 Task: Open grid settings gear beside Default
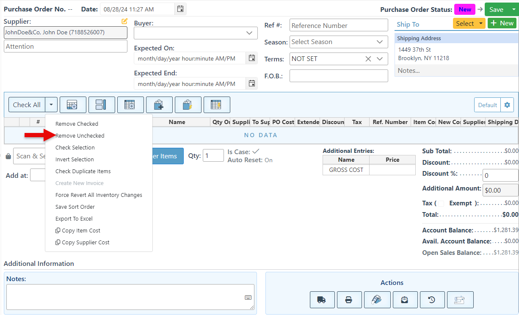(x=507, y=105)
